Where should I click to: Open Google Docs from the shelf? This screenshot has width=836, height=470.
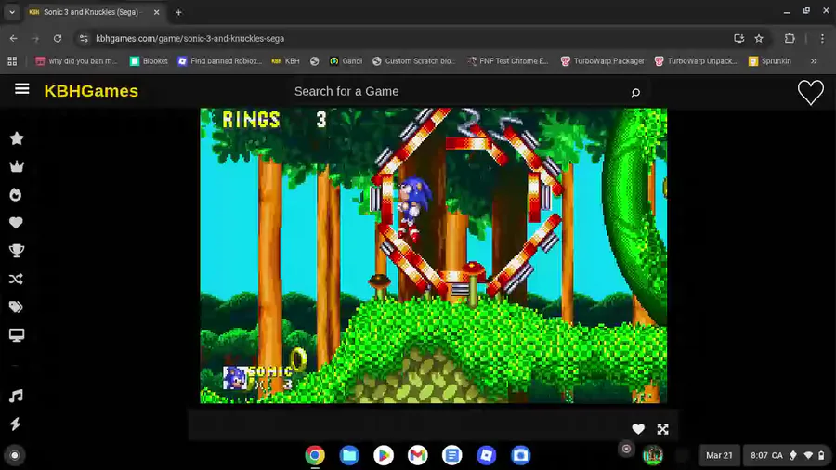pyautogui.click(x=451, y=456)
